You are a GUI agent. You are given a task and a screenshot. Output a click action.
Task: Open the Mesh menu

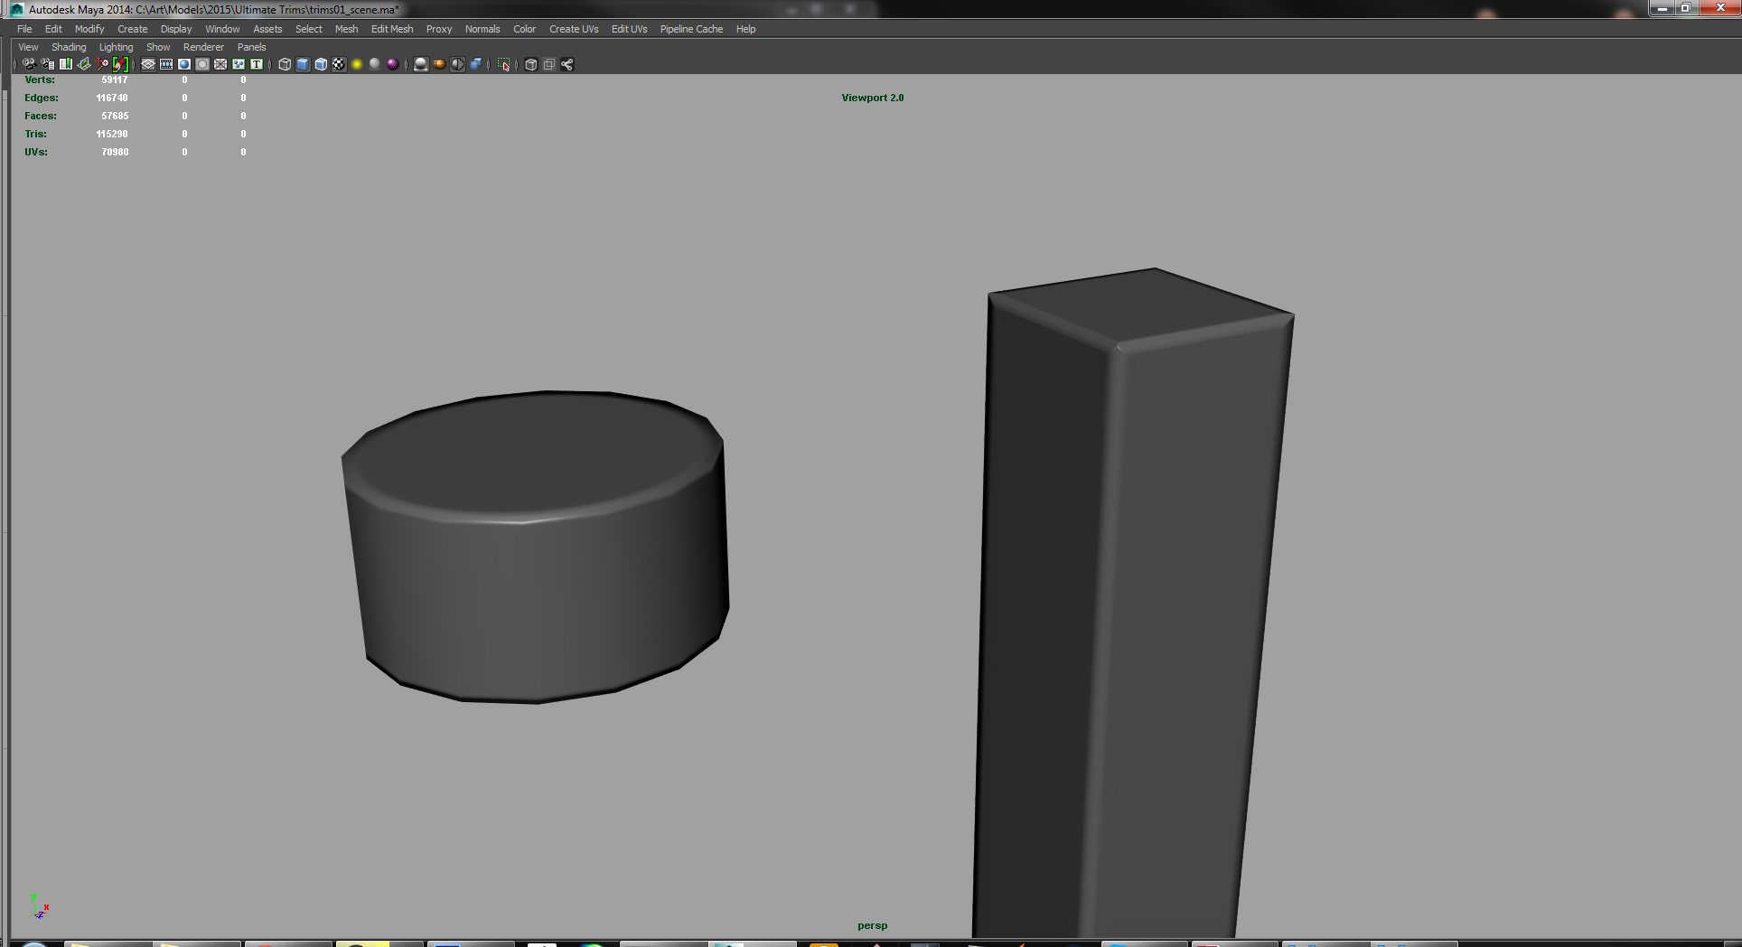[x=346, y=29]
